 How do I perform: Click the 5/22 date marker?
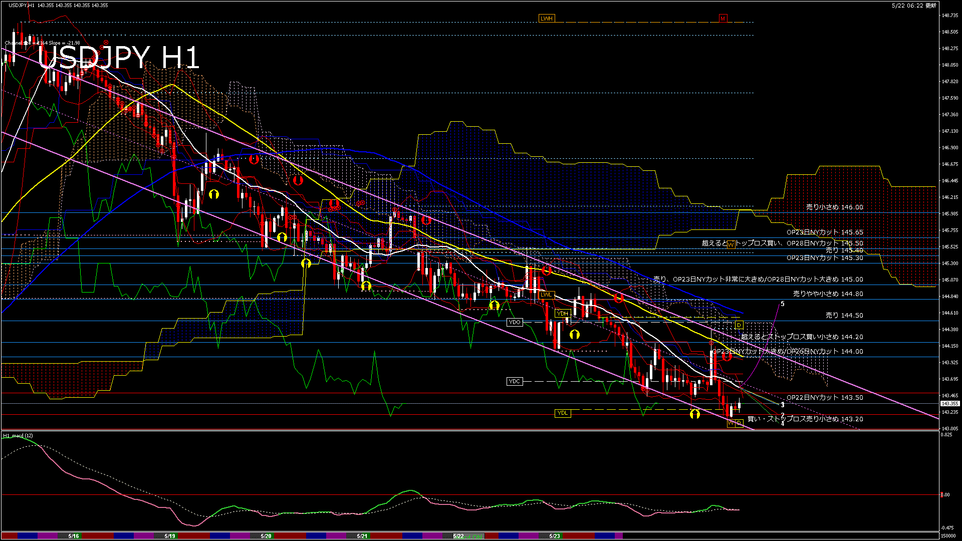[x=458, y=536]
